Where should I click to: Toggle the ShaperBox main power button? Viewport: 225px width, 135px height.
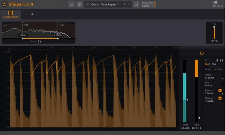4,4
